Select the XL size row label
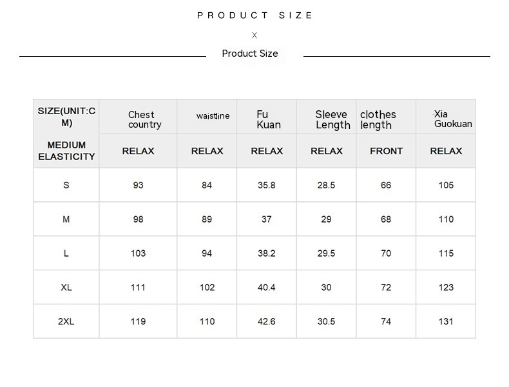The width and height of the screenshot is (509, 387). (x=66, y=288)
